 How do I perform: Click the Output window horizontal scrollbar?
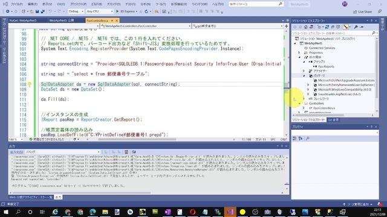click(x=82, y=193)
